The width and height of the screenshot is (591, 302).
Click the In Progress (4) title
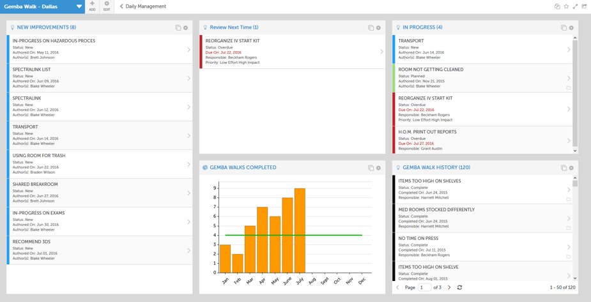coord(422,27)
